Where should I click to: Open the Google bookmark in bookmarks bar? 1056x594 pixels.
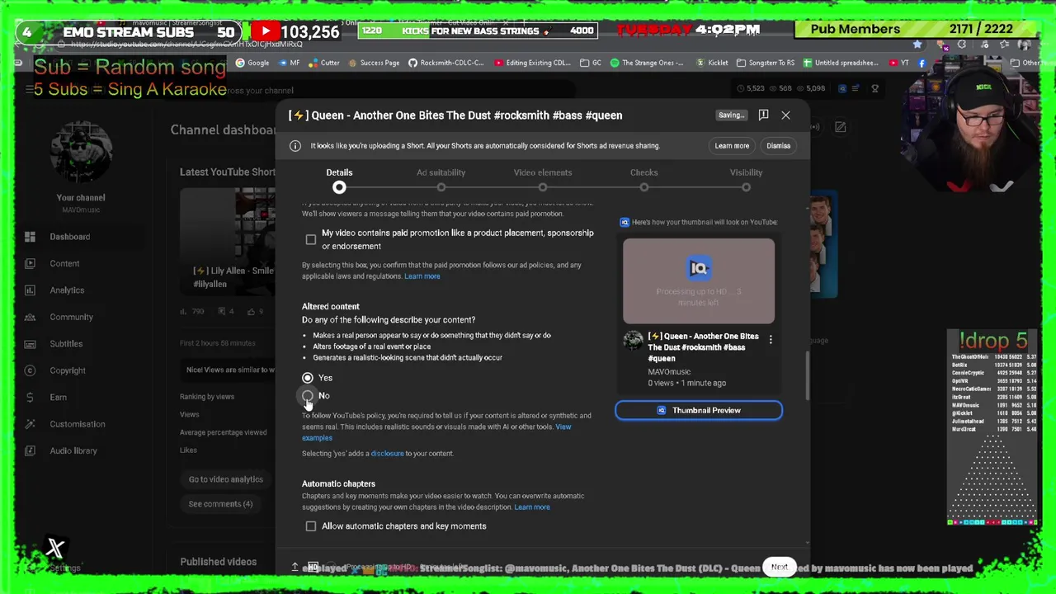click(252, 63)
